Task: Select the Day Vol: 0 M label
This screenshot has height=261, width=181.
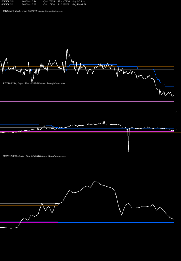Action: point(79,4)
